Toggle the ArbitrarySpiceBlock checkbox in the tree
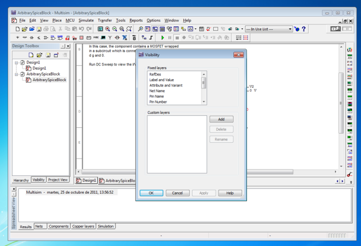 tap(23, 74)
